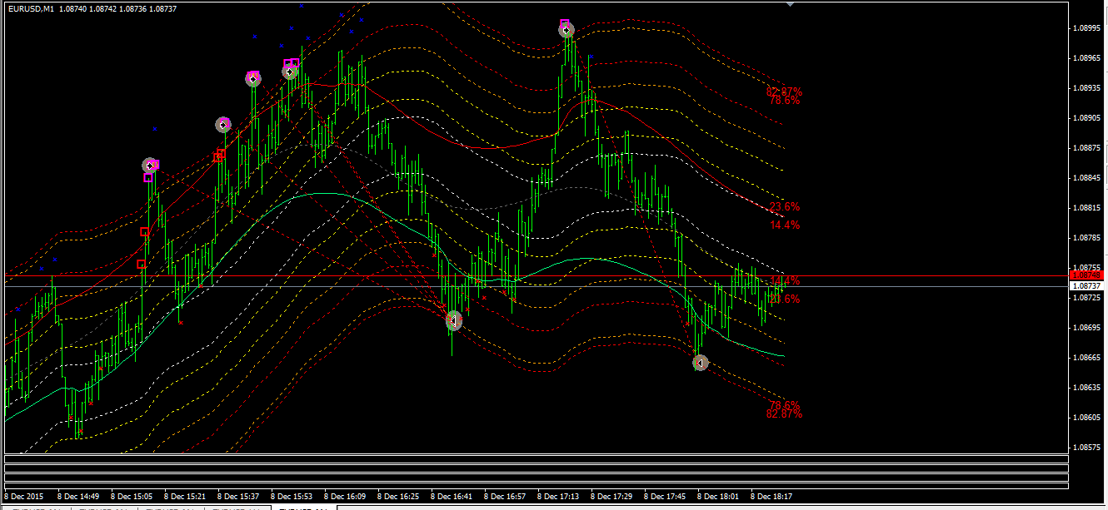Click the 82.97% channel label
This screenshot has width=1108, height=510.
click(784, 91)
